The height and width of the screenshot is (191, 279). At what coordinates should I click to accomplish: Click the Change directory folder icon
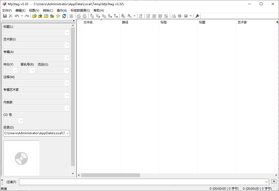tap(34, 16)
